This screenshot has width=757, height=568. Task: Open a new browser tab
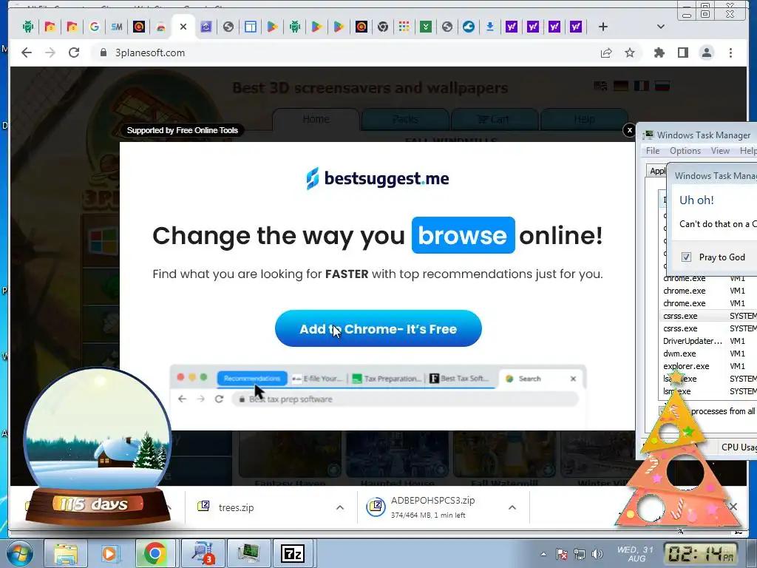tap(602, 27)
